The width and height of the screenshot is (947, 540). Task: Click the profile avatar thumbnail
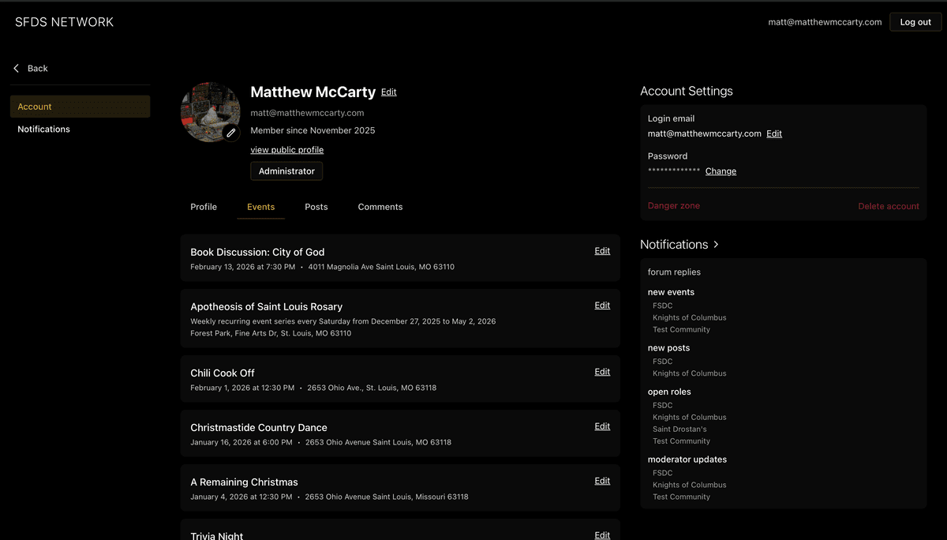click(x=207, y=109)
